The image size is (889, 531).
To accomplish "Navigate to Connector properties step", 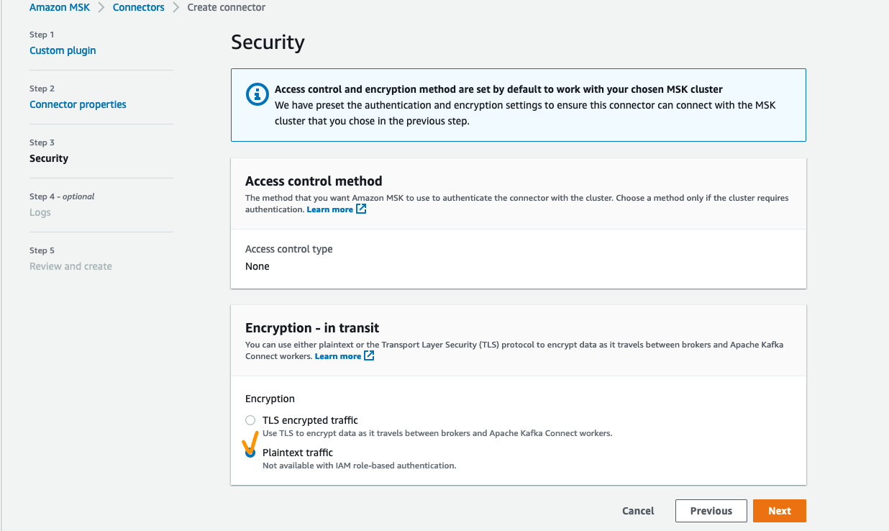I will click(x=78, y=104).
